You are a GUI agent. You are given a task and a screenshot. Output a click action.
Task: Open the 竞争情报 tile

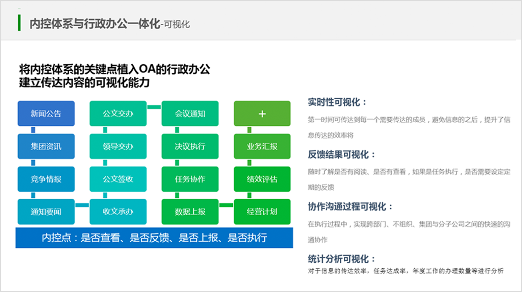[x=46, y=179]
